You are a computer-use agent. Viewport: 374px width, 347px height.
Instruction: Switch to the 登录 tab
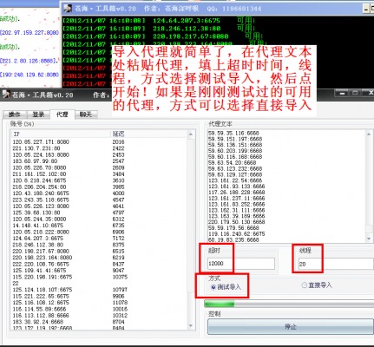38,115
